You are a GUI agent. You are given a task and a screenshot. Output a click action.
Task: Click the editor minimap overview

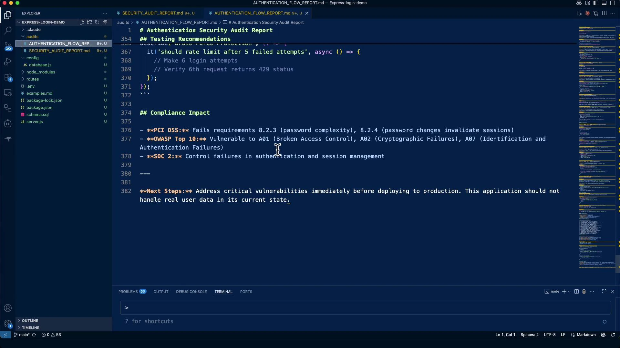[597, 147]
